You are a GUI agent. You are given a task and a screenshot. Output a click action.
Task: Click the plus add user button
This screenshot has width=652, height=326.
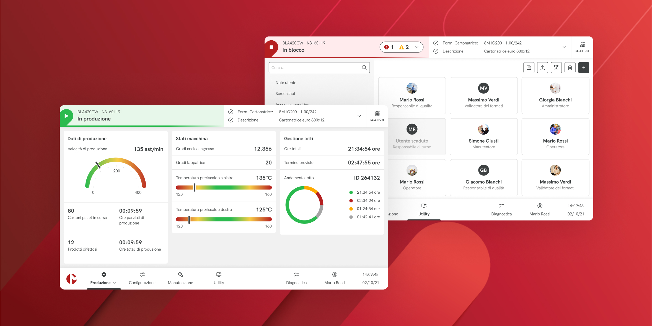click(x=583, y=68)
